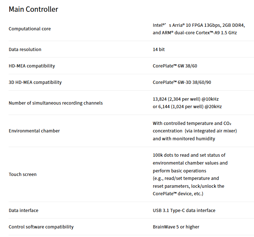Image resolution: width=254 pixels, height=237 pixels.
Task: Select the 3D HD-MEA compatibility label
Action: pos(35,82)
